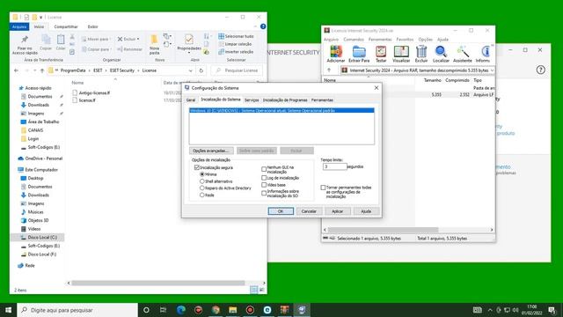Click the Adicionar icon in WinRAR toolbar

(x=336, y=52)
